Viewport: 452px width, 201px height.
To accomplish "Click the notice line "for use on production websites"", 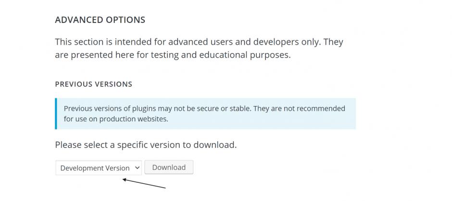I will (x=116, y=119).
